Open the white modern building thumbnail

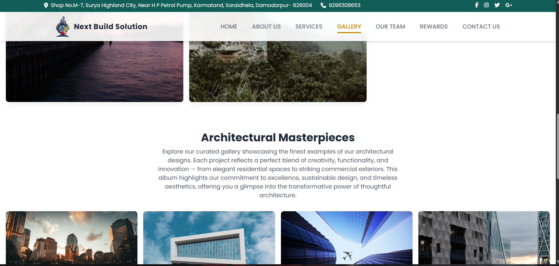[x=209, y=238]
